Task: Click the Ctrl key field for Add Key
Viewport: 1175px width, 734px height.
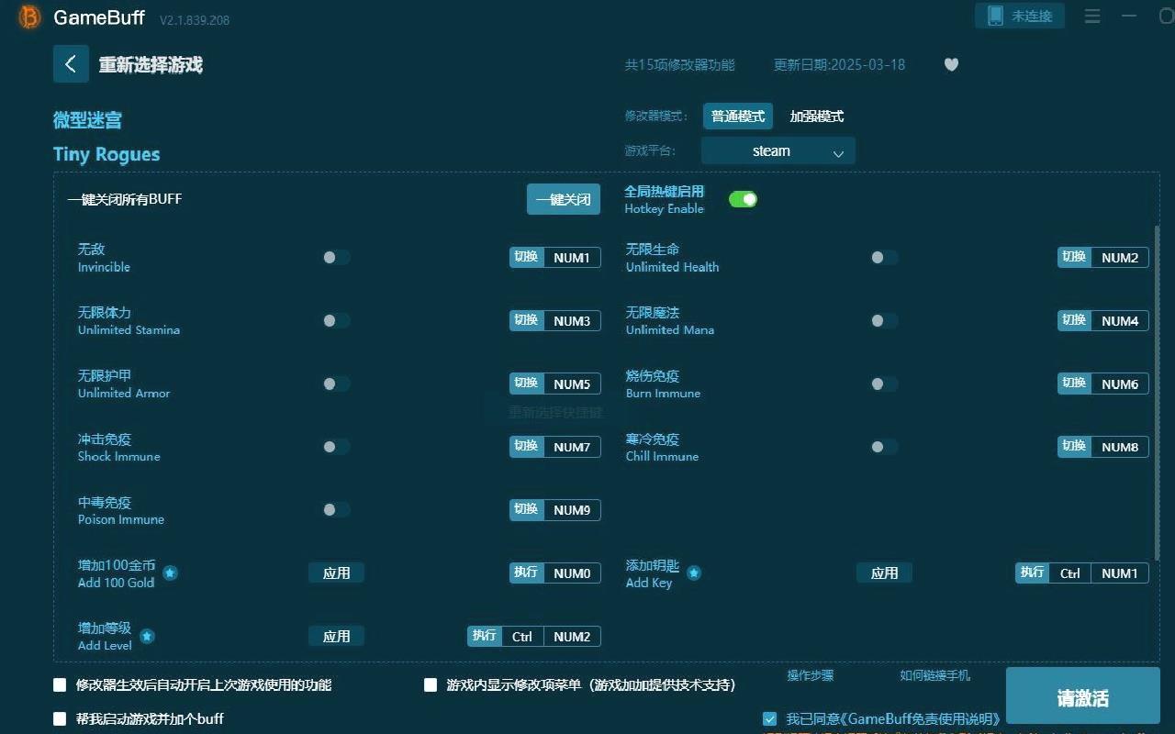Action: coord(1070,573)
